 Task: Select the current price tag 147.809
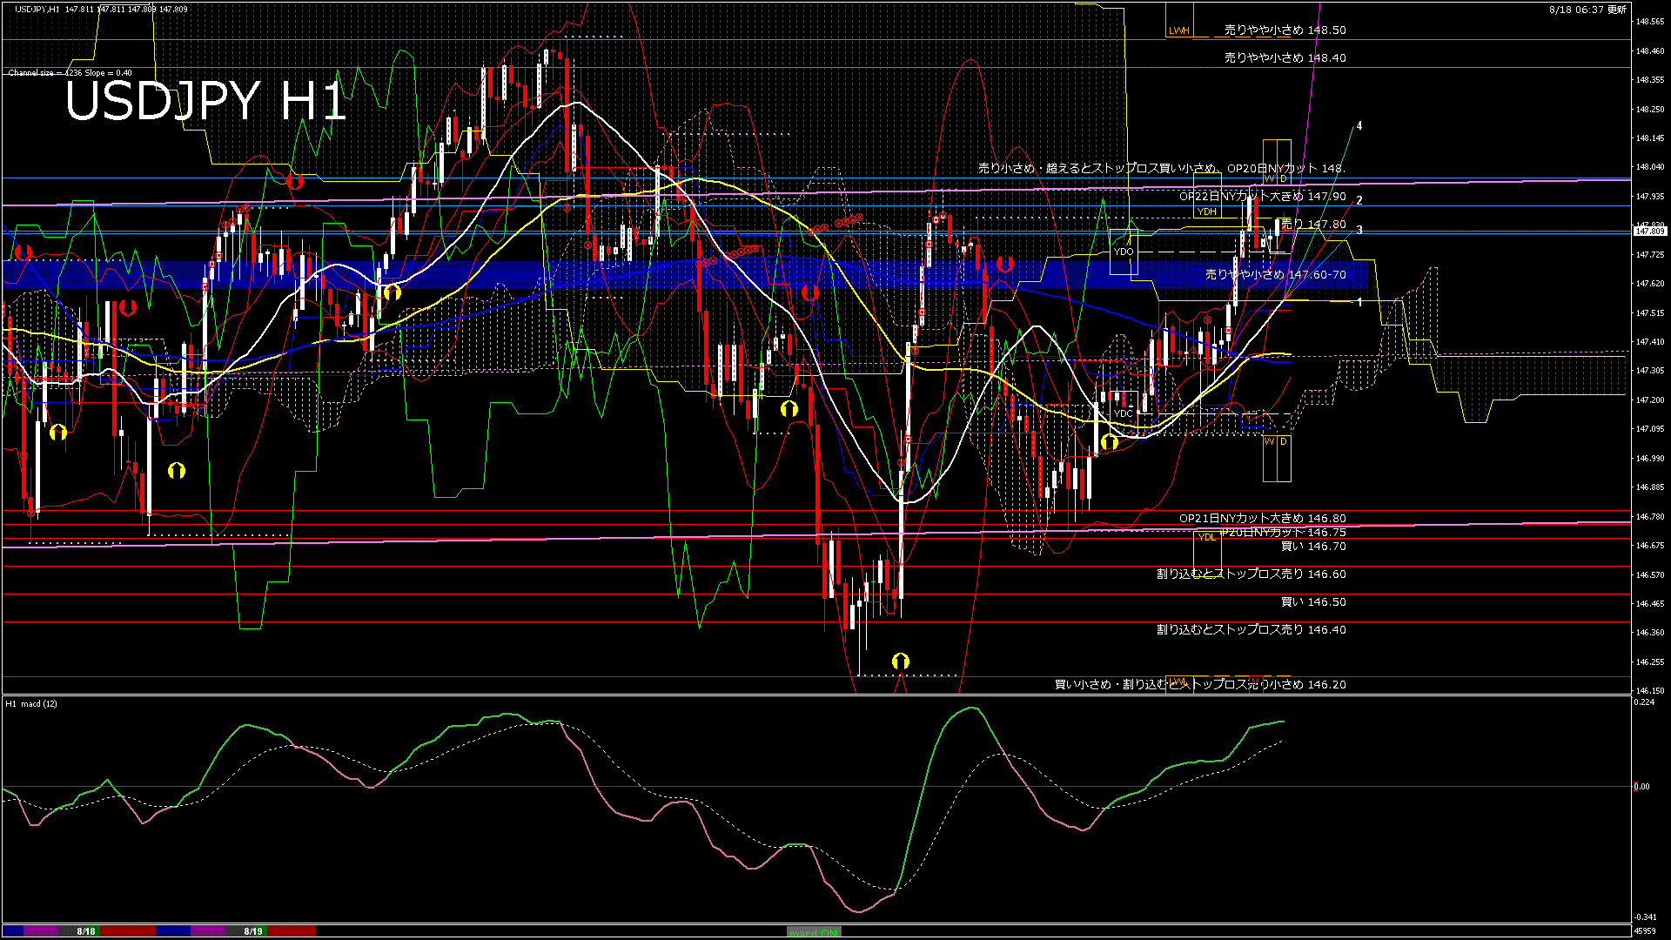(x=1649, y=232)
